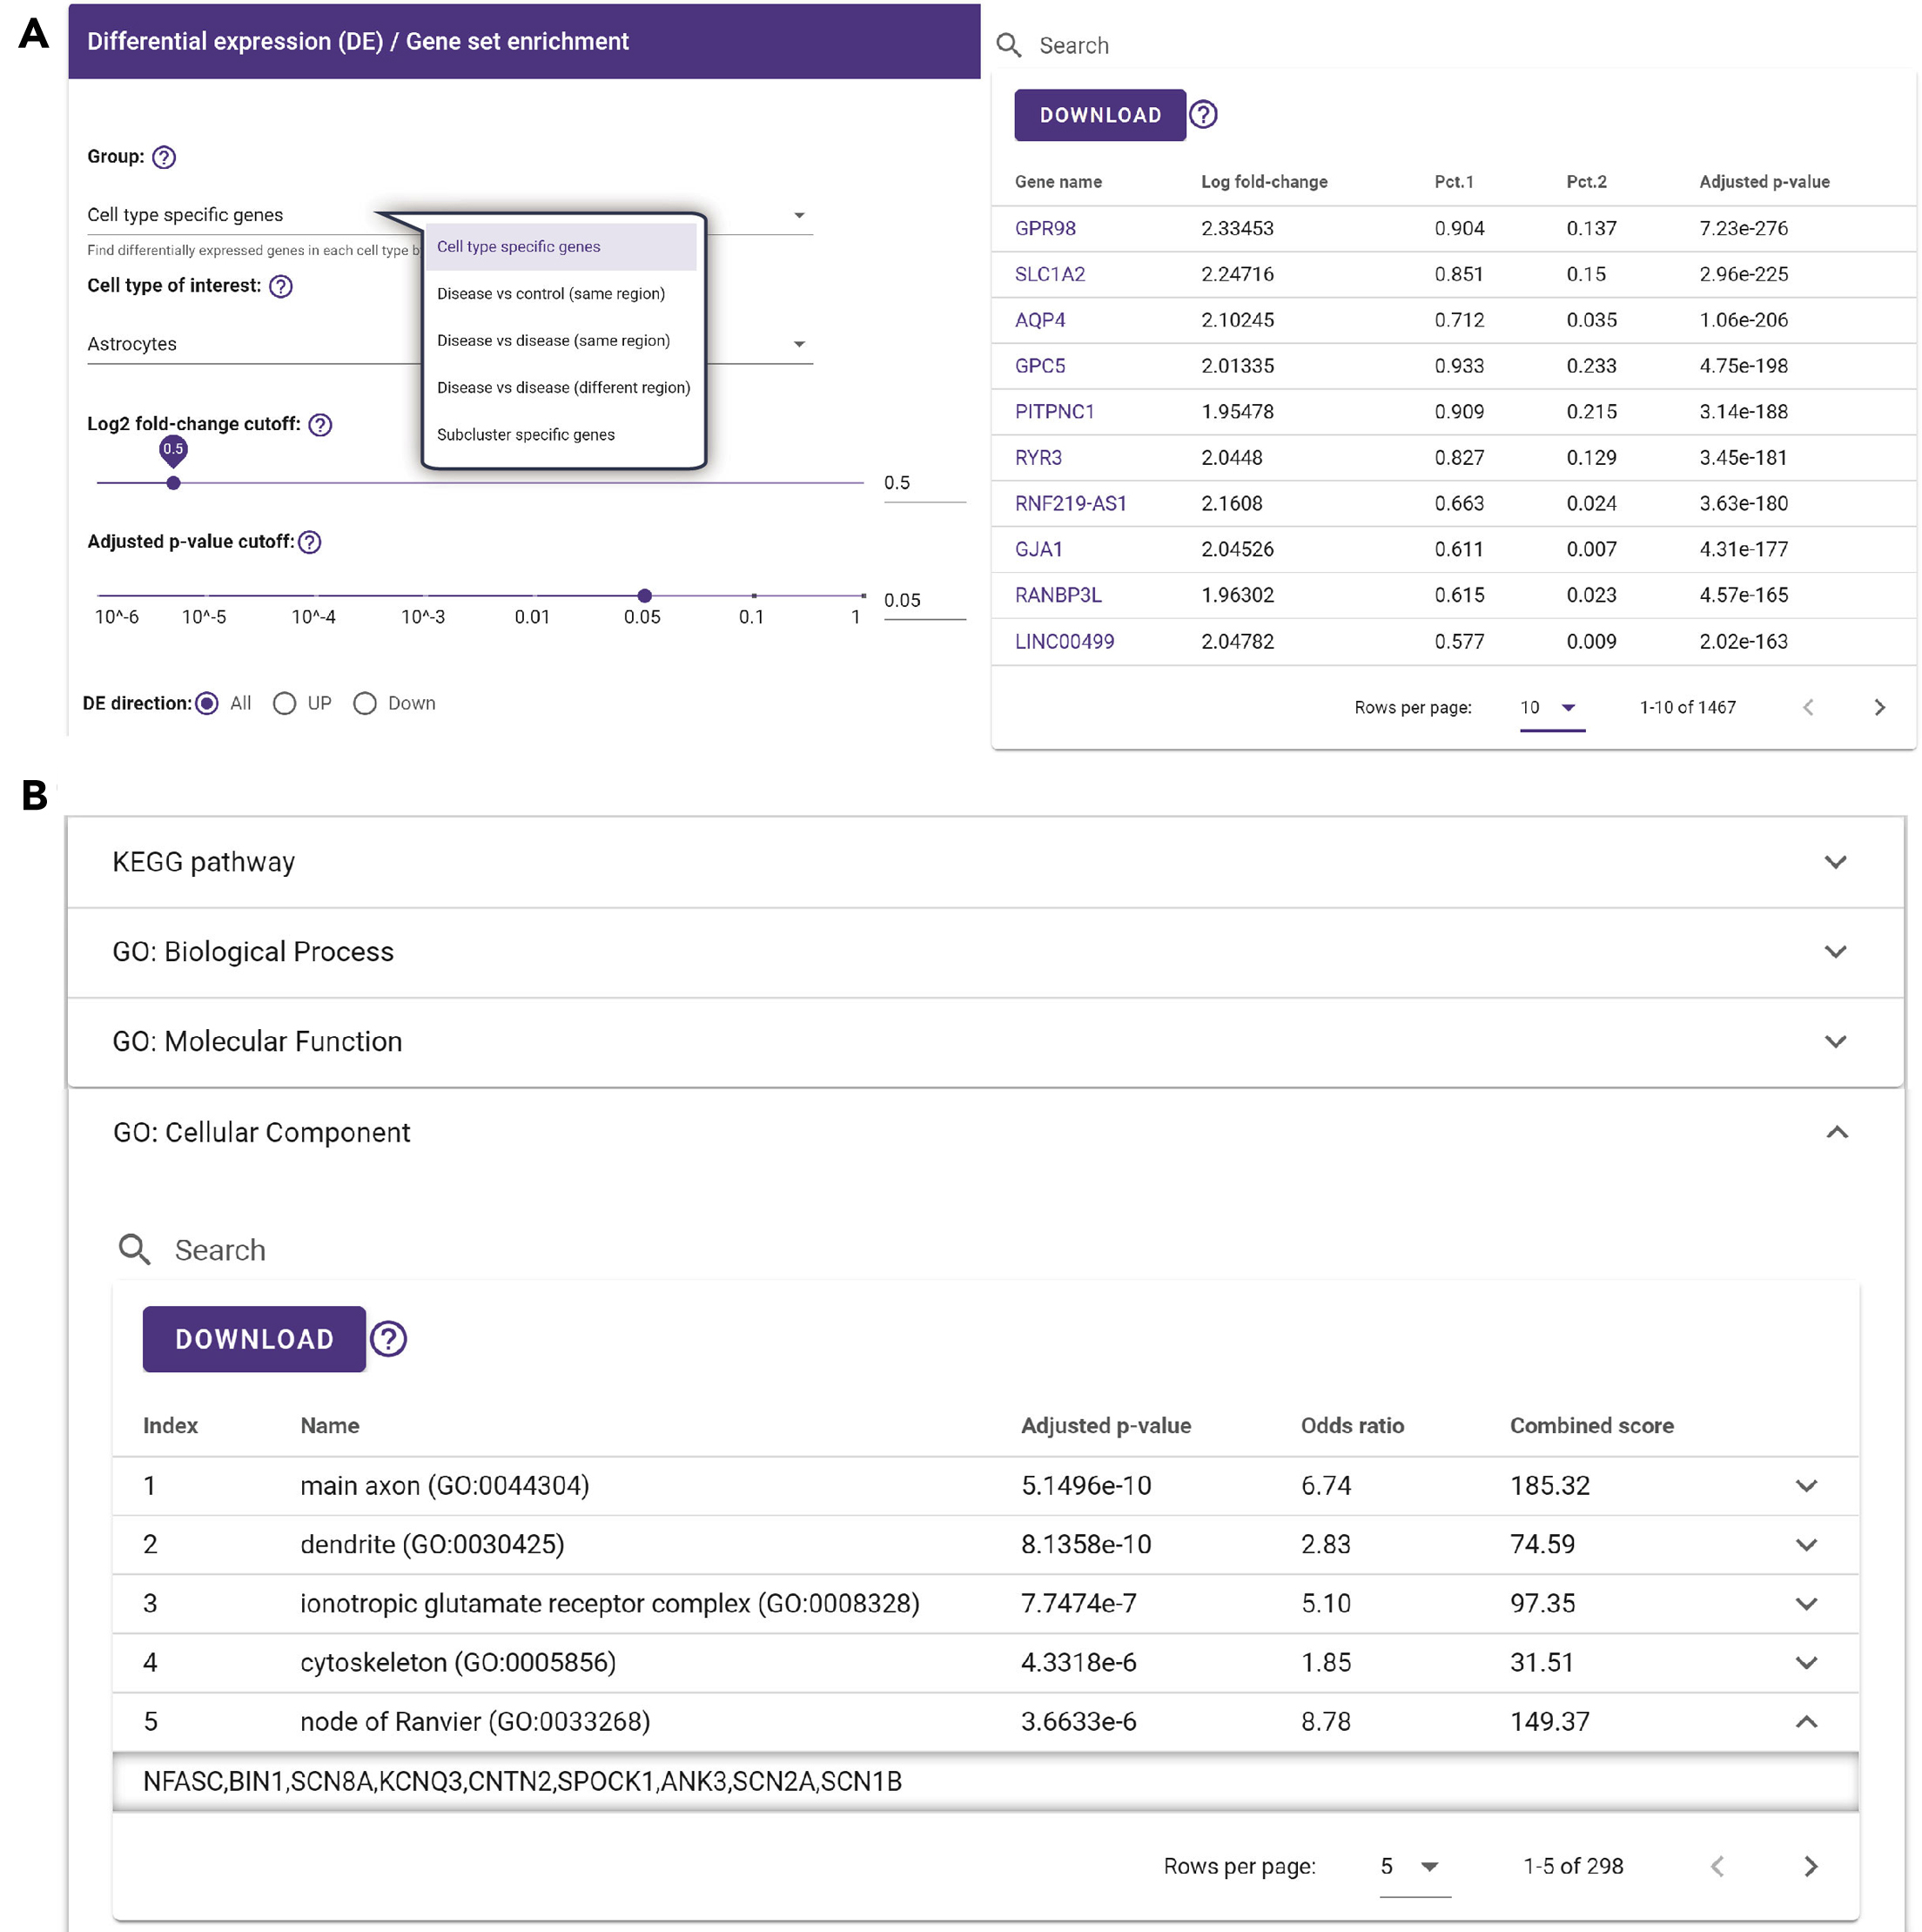This screenshot has height=1932, width=1922.
Task: Select the UP DE direction radio button
Action: tap(285, 704)
